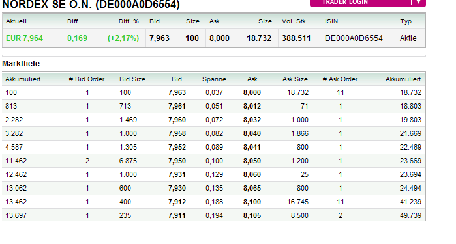Click ask size 1.866

pos(299,133)
